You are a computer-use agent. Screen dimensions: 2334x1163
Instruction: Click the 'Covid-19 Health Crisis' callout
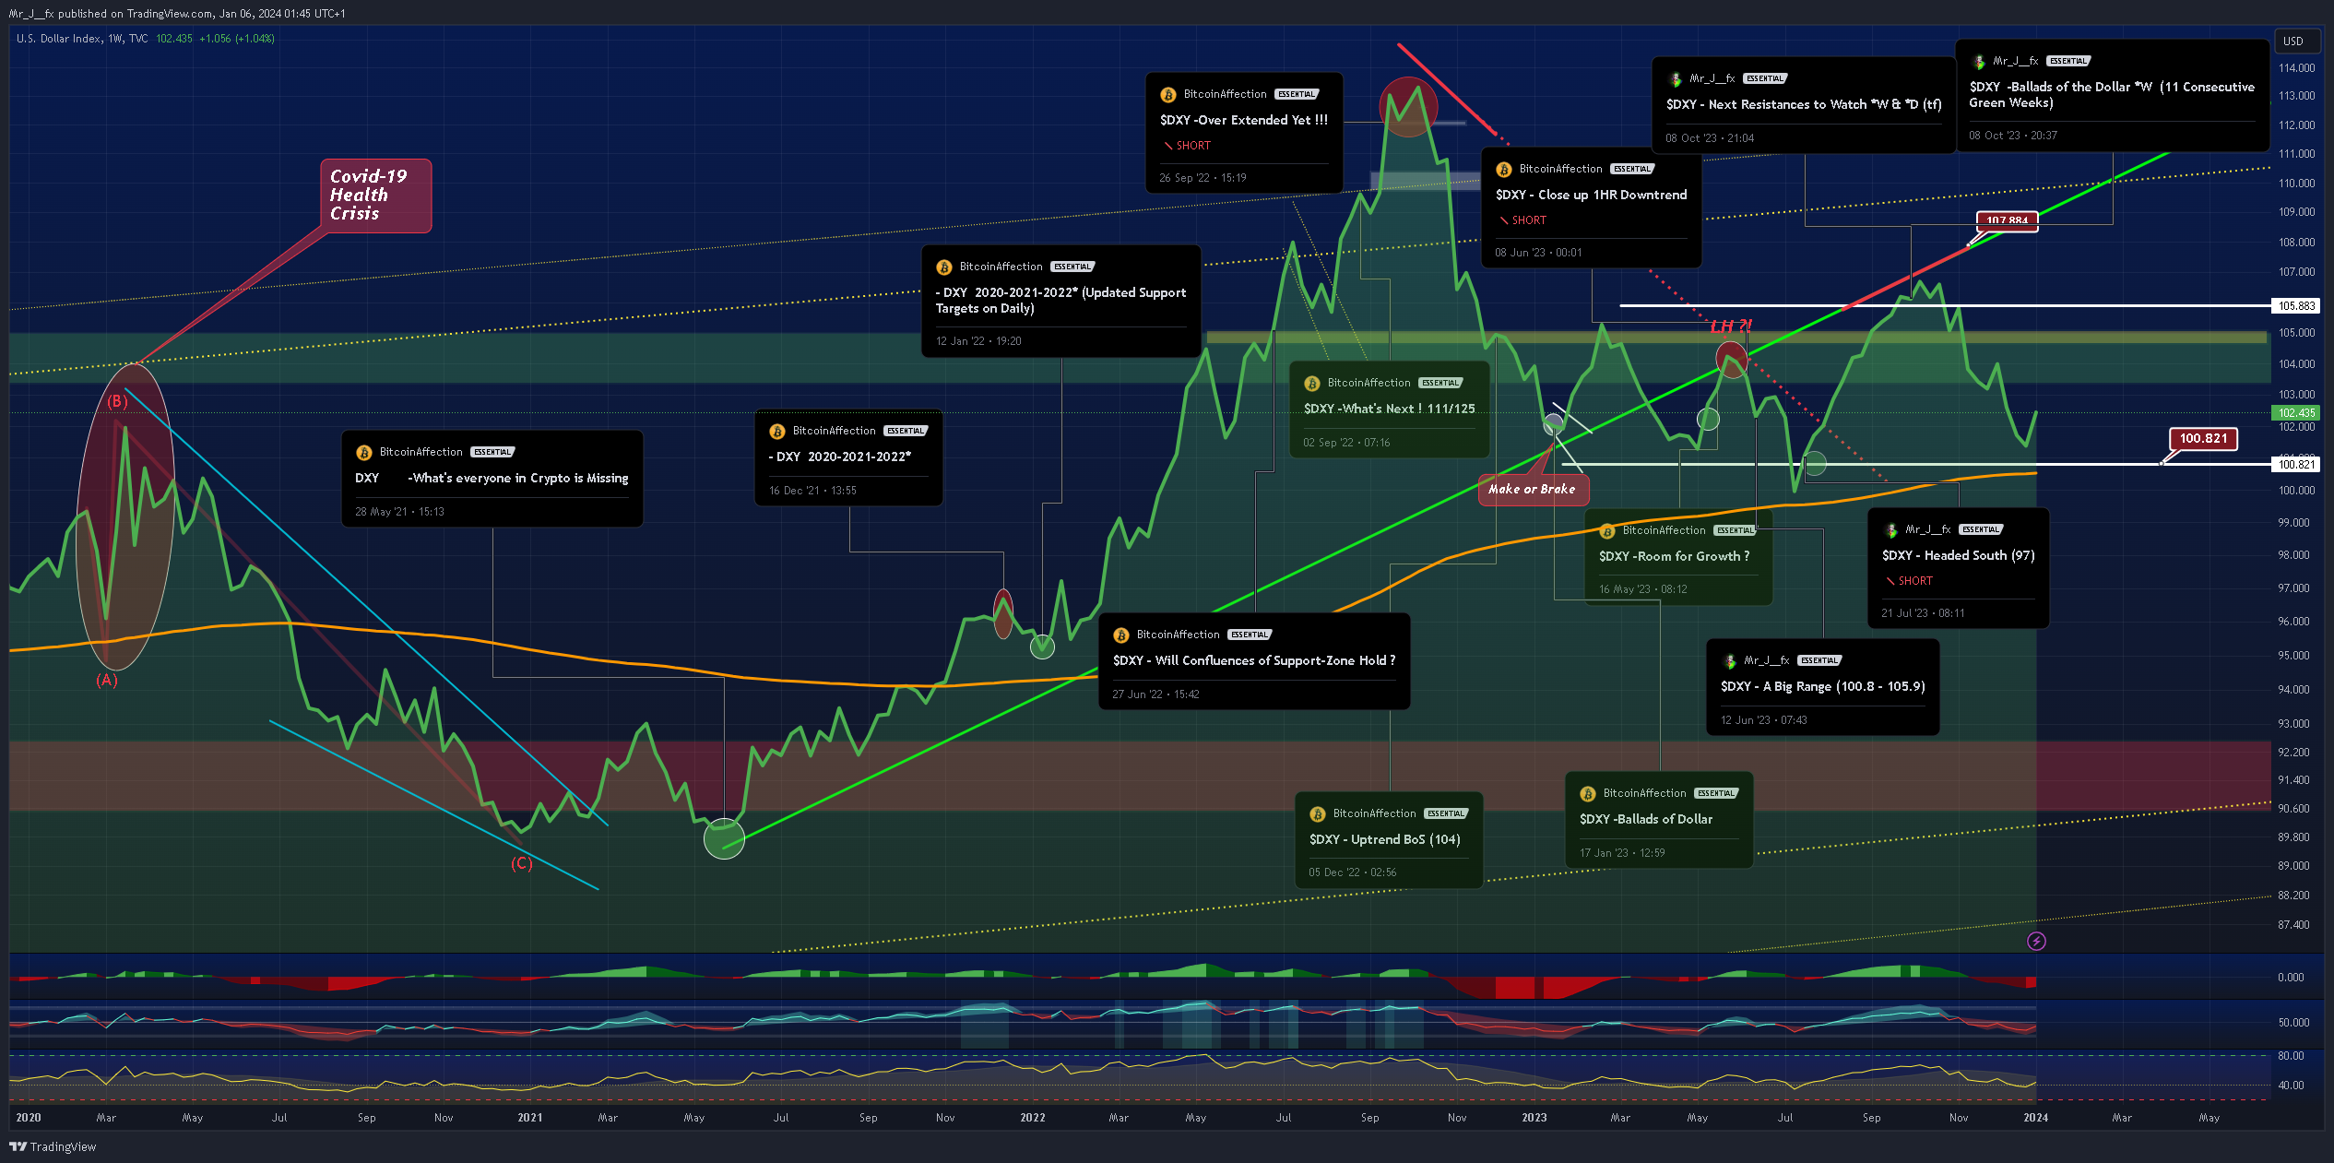[375, 196]
